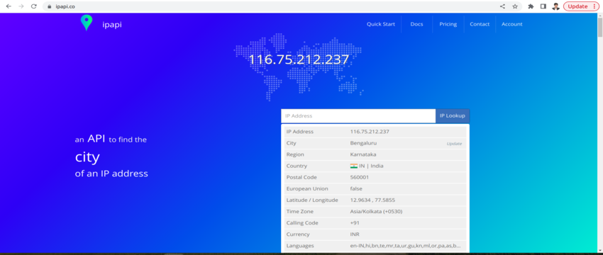Click the postal code 560001
603x255 pixels.
point(359,177)
